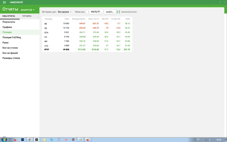Click the $31.76 total rake cell
Screen dimensions: 227x142
tap(127, 50)
